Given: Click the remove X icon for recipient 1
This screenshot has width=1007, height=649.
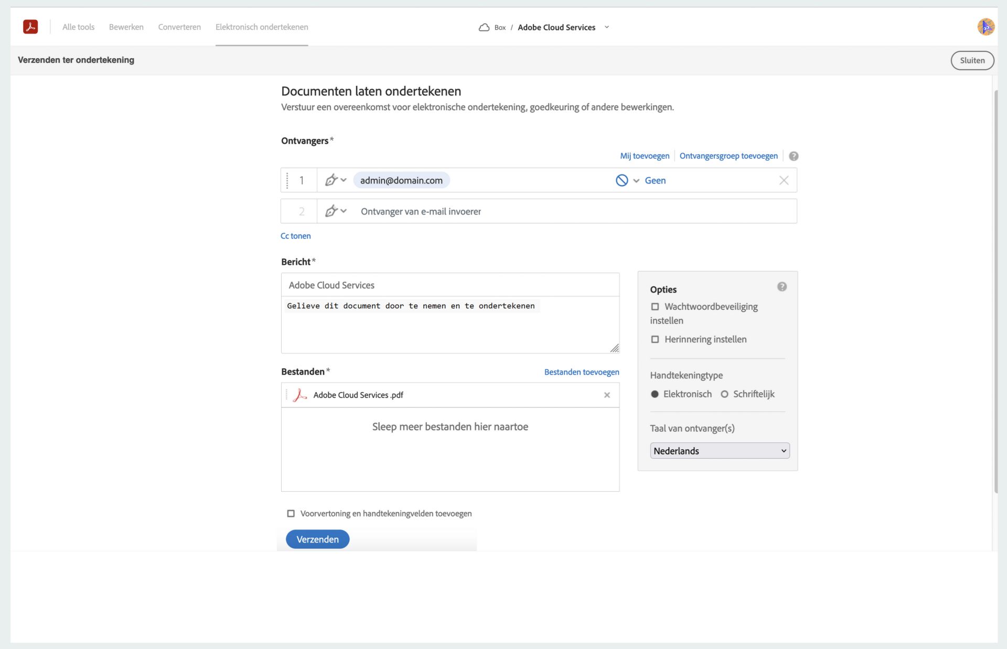Looking at the screenshot, I should (784, 180).
